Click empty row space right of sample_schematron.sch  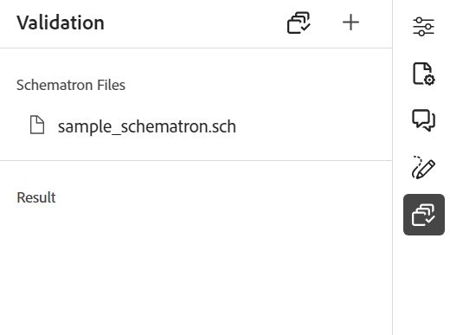point(313,126)
